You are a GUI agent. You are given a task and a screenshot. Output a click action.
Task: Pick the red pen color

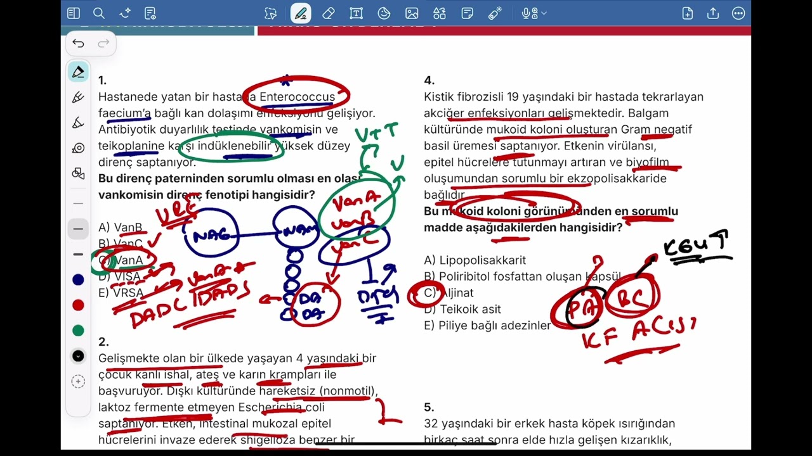point(78,305)
